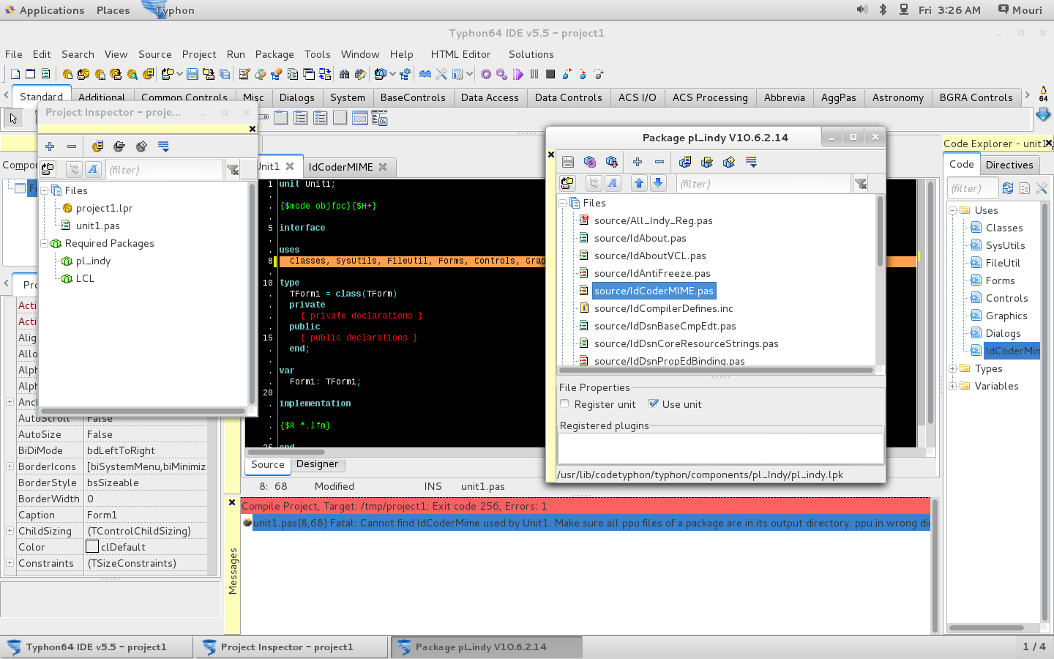Image resolution: width=1054 pixels, height=659 pixels.
Task: Open package options icon in pl_indy window
Action: (685, 162)
